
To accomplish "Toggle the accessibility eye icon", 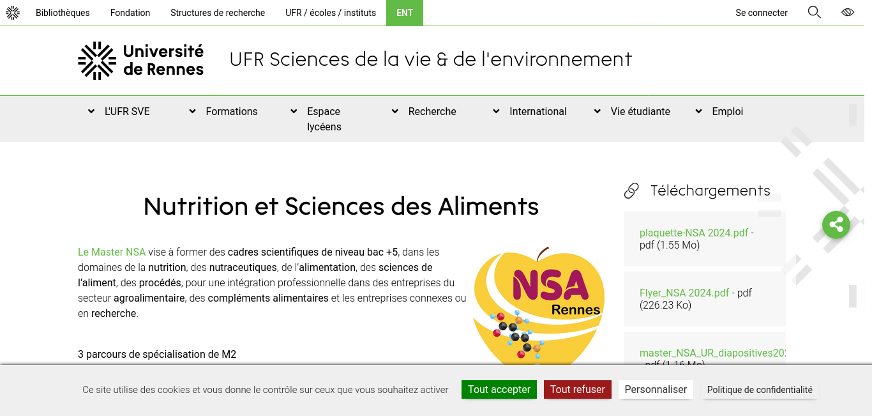I will [848, 12].
